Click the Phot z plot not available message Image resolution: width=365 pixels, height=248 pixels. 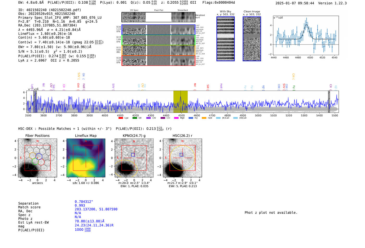(x=271, y=213)
